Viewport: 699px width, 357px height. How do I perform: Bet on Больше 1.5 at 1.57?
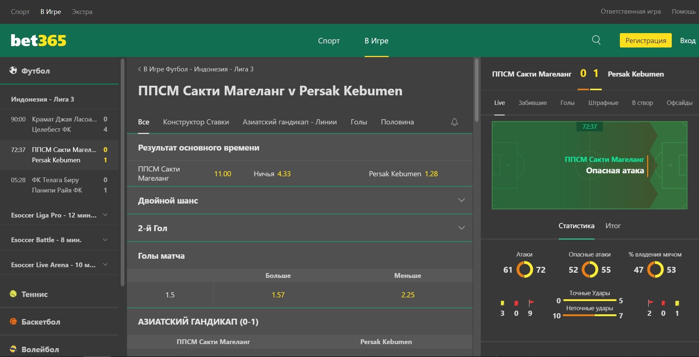pyautogui.click(x=278, y=295)
